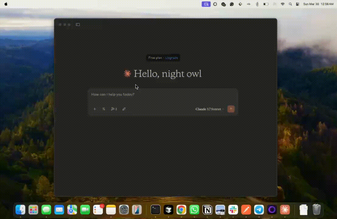Open Terminal from the Dock
Screen dimensions: 337x219
tap(155, 210)
